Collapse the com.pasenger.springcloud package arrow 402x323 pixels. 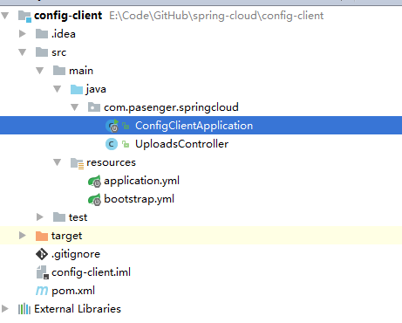pos(75,107)
